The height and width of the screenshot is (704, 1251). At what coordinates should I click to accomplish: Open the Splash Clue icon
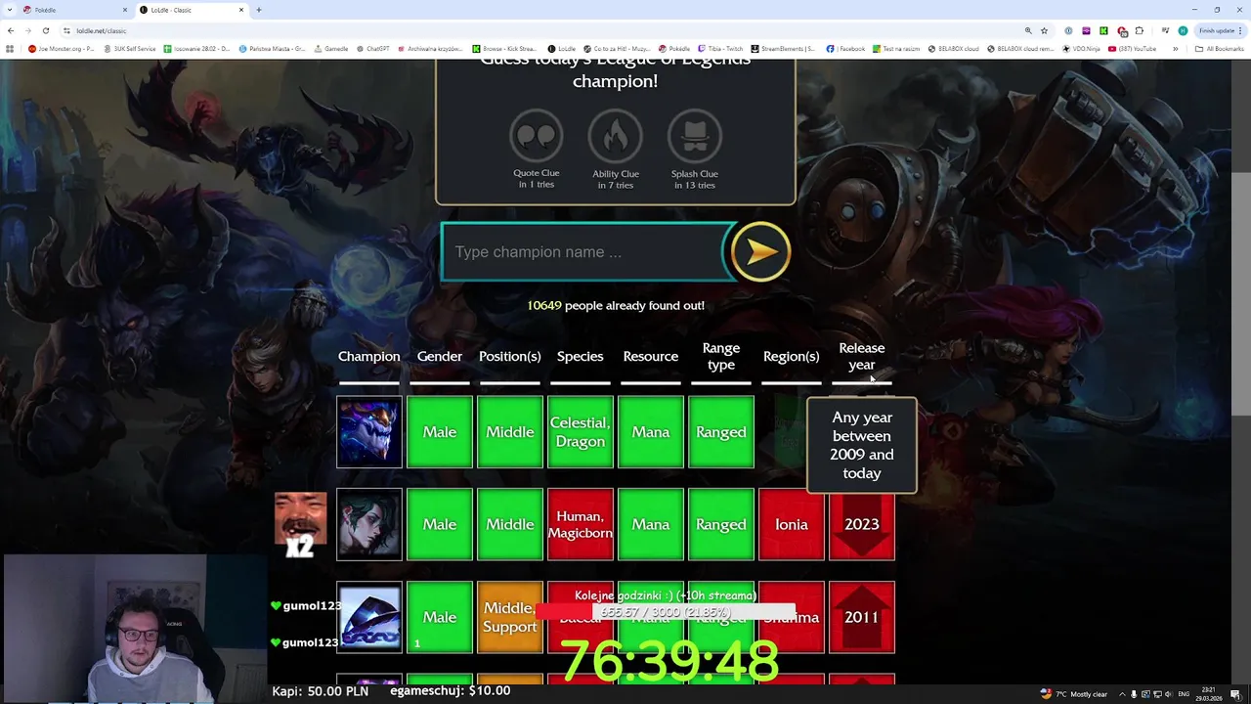click(x=694, y=136)
